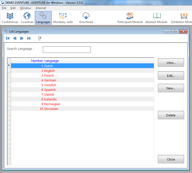Click the New... button
The width and height of the screenshot is (192, 173).
[x=171, y=88]
